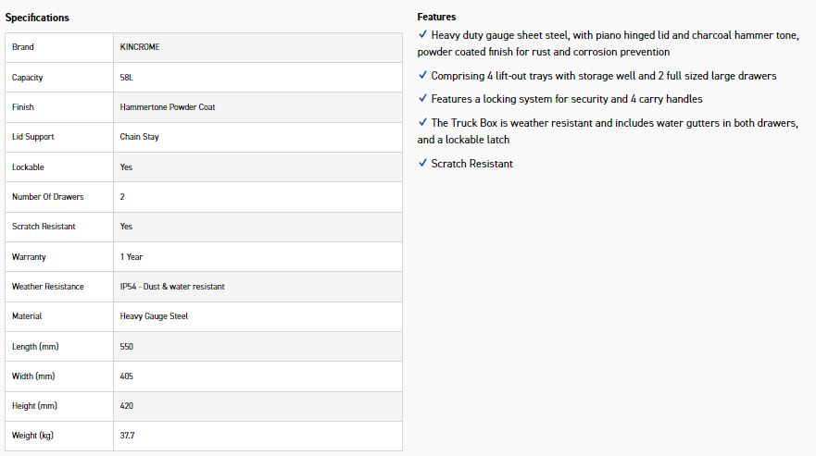Select the Number Of Drawers row label
The image size is (816, 456).
47,196
